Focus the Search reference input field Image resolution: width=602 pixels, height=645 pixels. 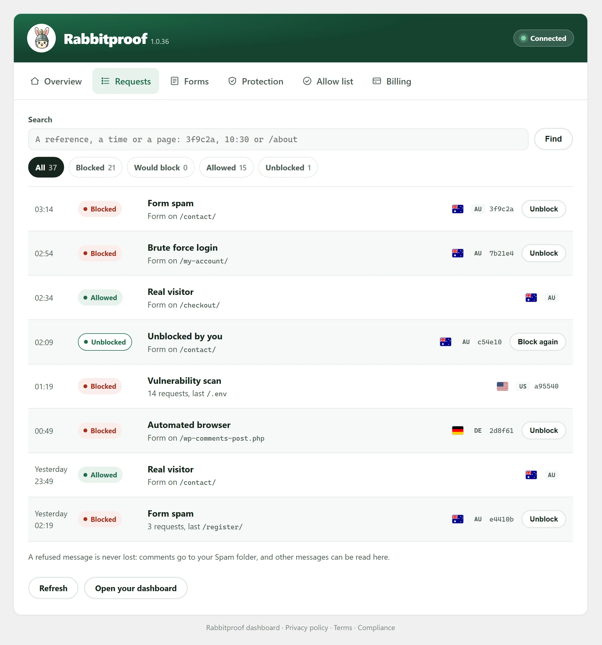[278, 139]
